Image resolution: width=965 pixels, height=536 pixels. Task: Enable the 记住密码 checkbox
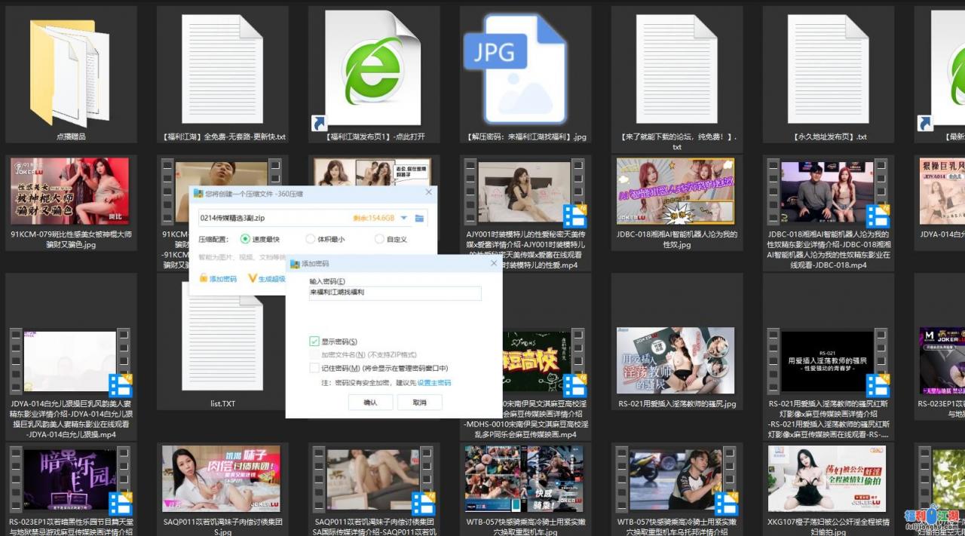[x=314, y=368]
